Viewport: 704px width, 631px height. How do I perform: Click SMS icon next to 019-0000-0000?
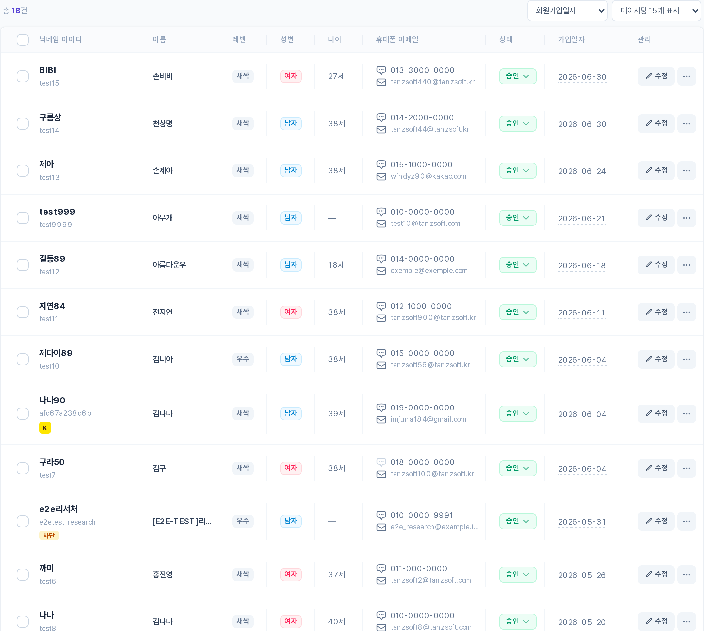pyautogui.click(x=381, y=408)
